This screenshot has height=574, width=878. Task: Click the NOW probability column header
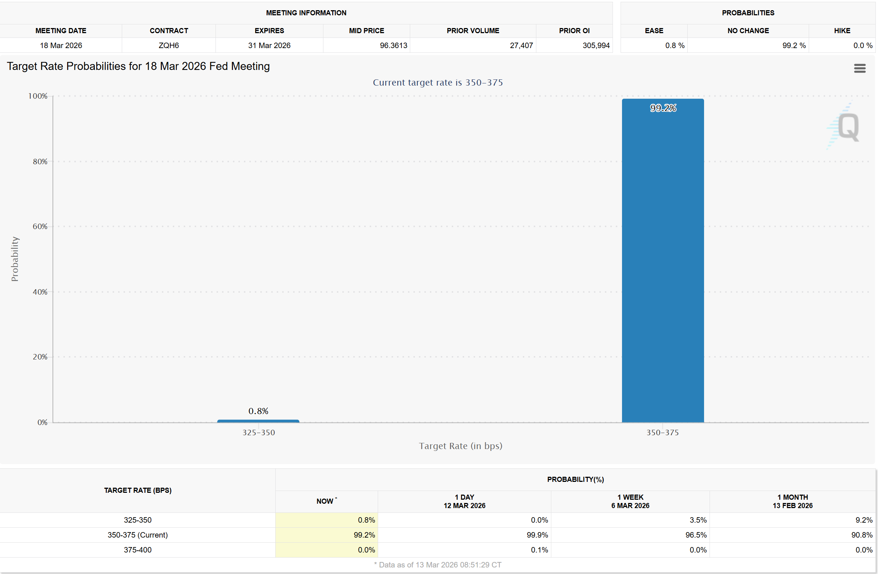tap(326, 501)
